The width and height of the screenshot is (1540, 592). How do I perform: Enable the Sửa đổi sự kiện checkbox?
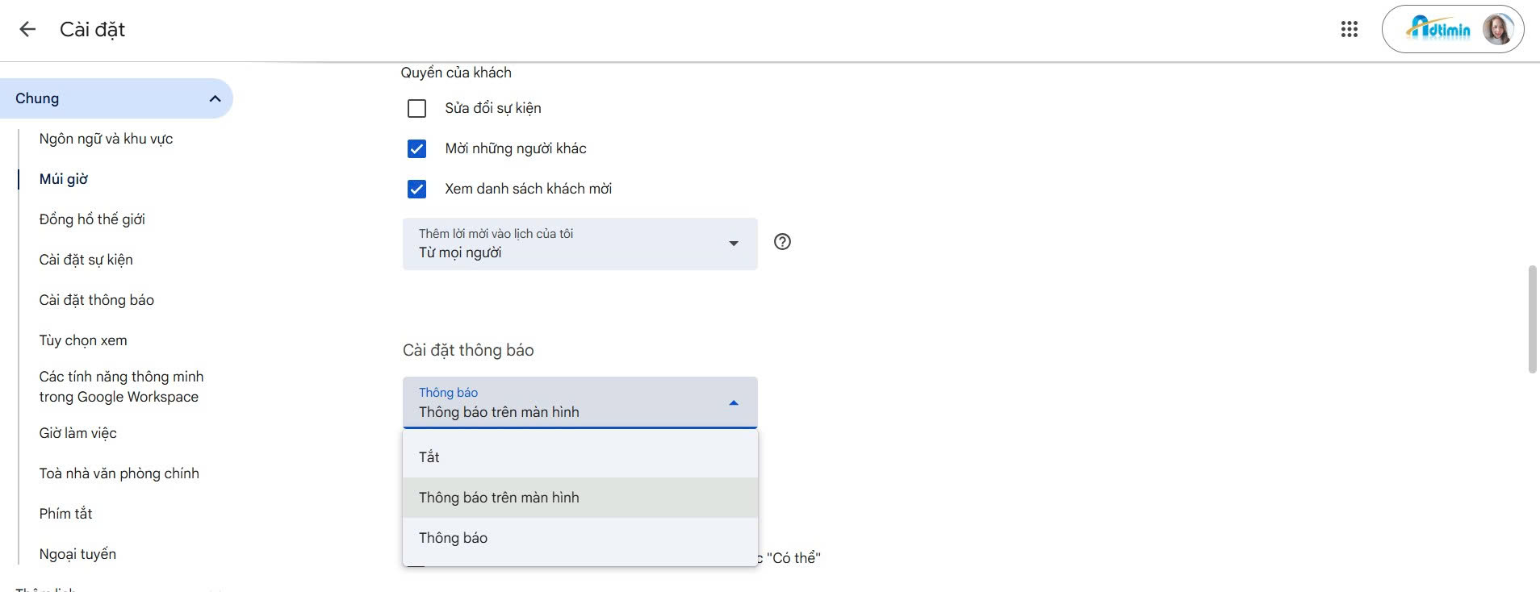[416, 108]
